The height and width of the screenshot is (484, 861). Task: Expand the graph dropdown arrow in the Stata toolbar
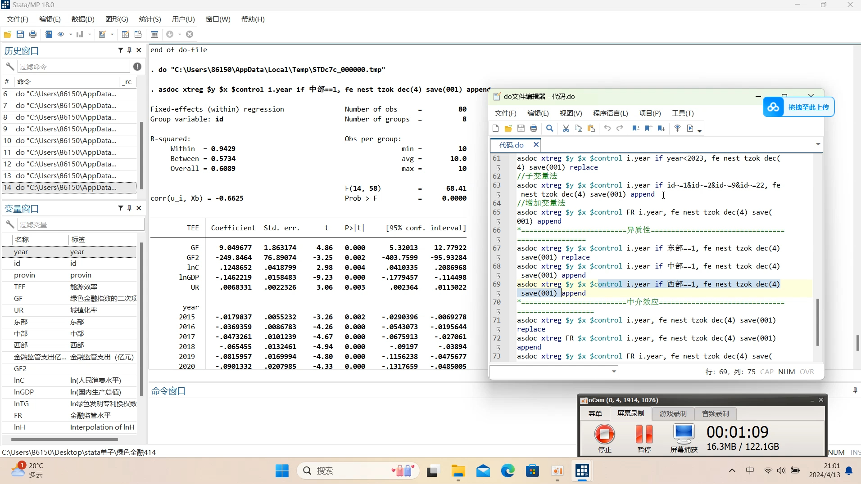click(90, 34)
